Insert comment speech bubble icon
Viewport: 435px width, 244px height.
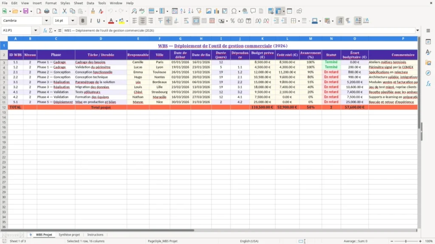coord(253,11)
